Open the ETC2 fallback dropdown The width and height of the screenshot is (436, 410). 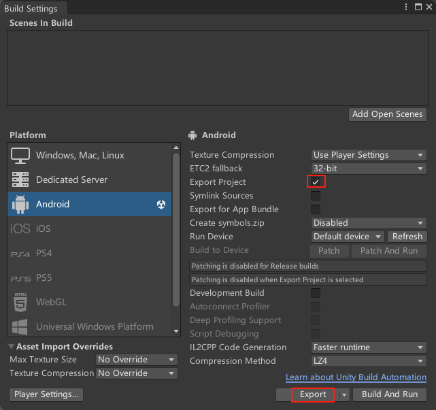pyautogui.click(x=369, y=169)
